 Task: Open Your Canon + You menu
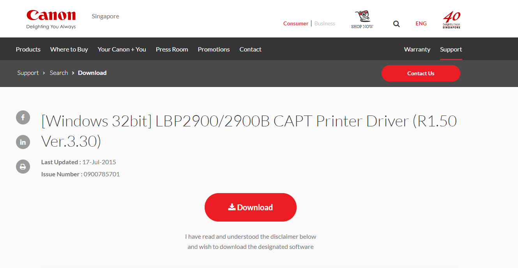tap(122, 49)
